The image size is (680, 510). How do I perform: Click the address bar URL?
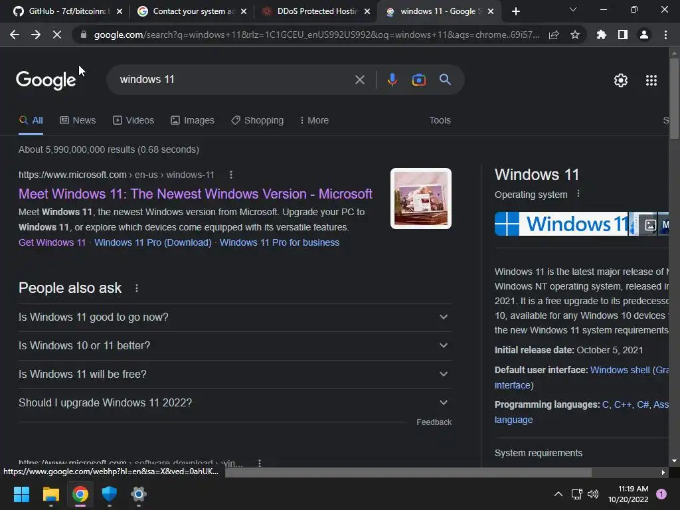click(317, 35)
